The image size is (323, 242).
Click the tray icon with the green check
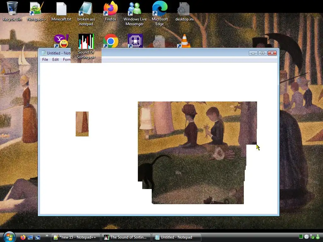[312, 237]
